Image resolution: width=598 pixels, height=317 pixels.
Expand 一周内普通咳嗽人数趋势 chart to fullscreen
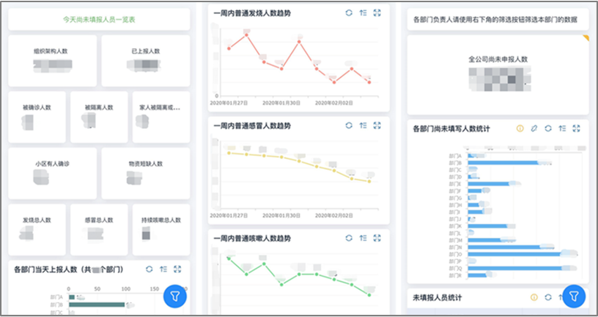coord(377,239)
